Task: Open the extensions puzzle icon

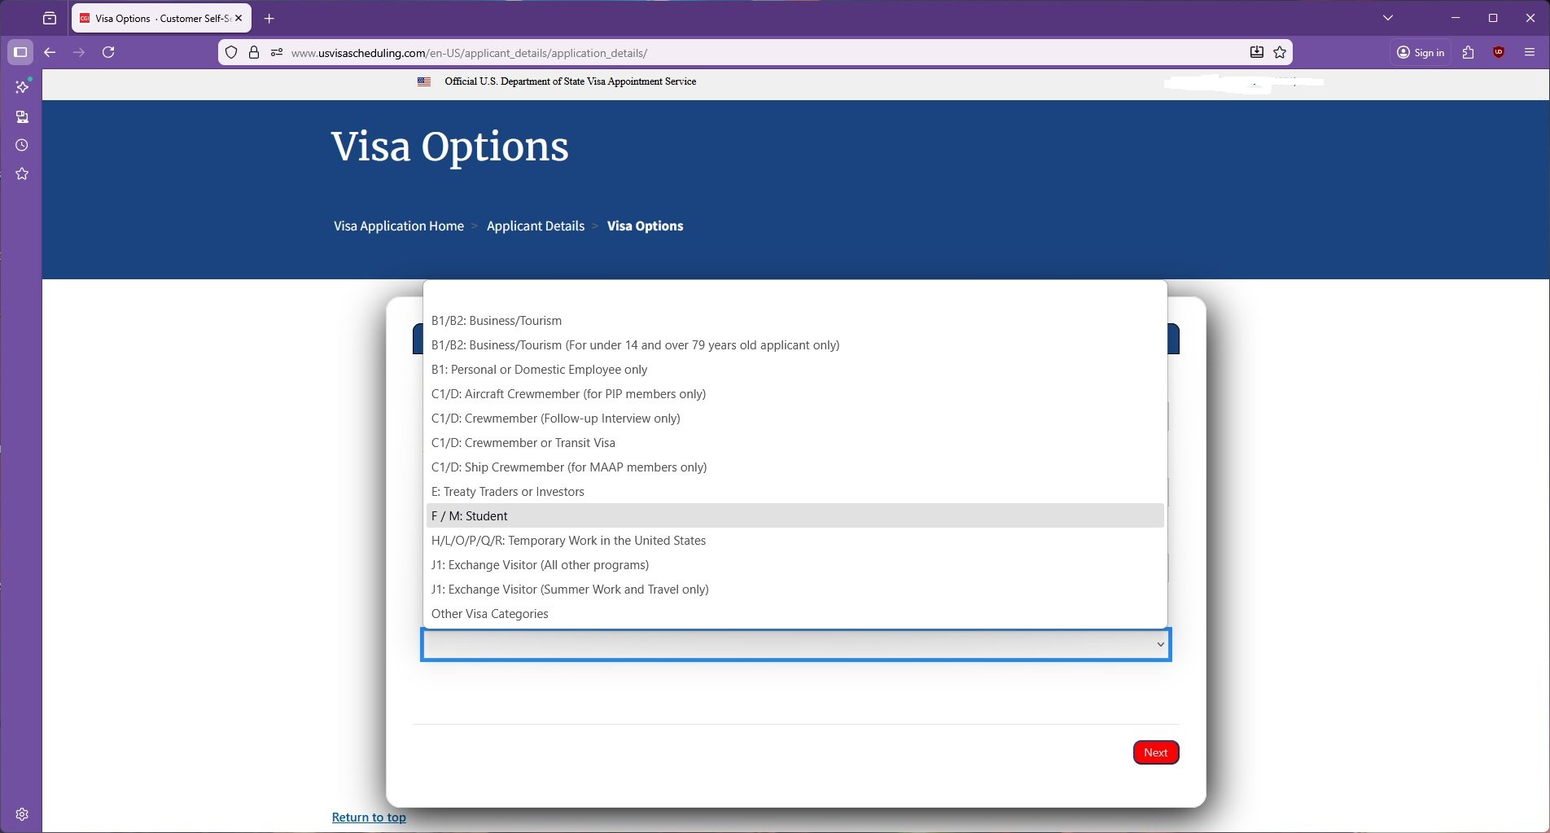Action: coord(1468,52)
